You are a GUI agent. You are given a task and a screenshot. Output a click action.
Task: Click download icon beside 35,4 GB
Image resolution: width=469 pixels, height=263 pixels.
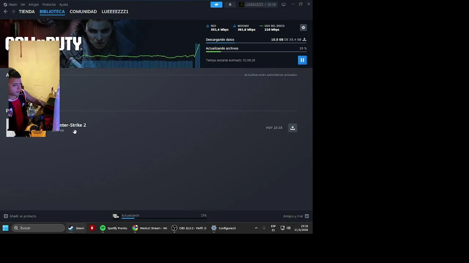tap(304, 39)
